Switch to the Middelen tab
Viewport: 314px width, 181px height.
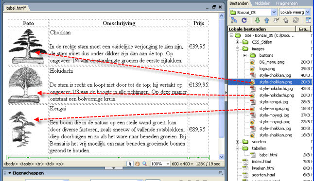coord(262,3)
